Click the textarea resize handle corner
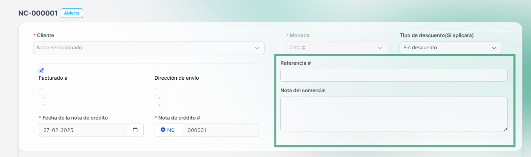Screen dimensions: 531x157 pos(505,129)
